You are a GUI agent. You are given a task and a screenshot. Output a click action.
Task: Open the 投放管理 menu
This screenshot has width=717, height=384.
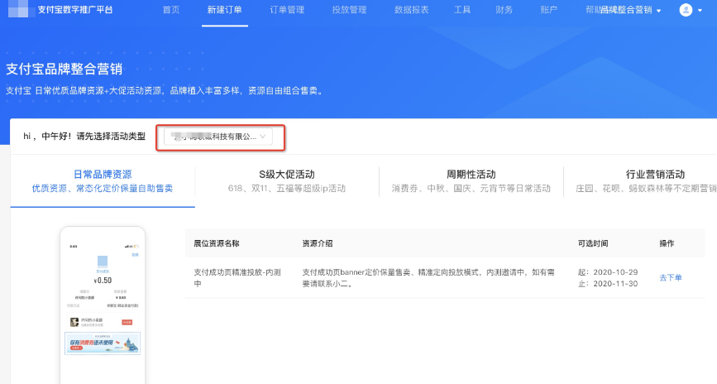[349, 10]
